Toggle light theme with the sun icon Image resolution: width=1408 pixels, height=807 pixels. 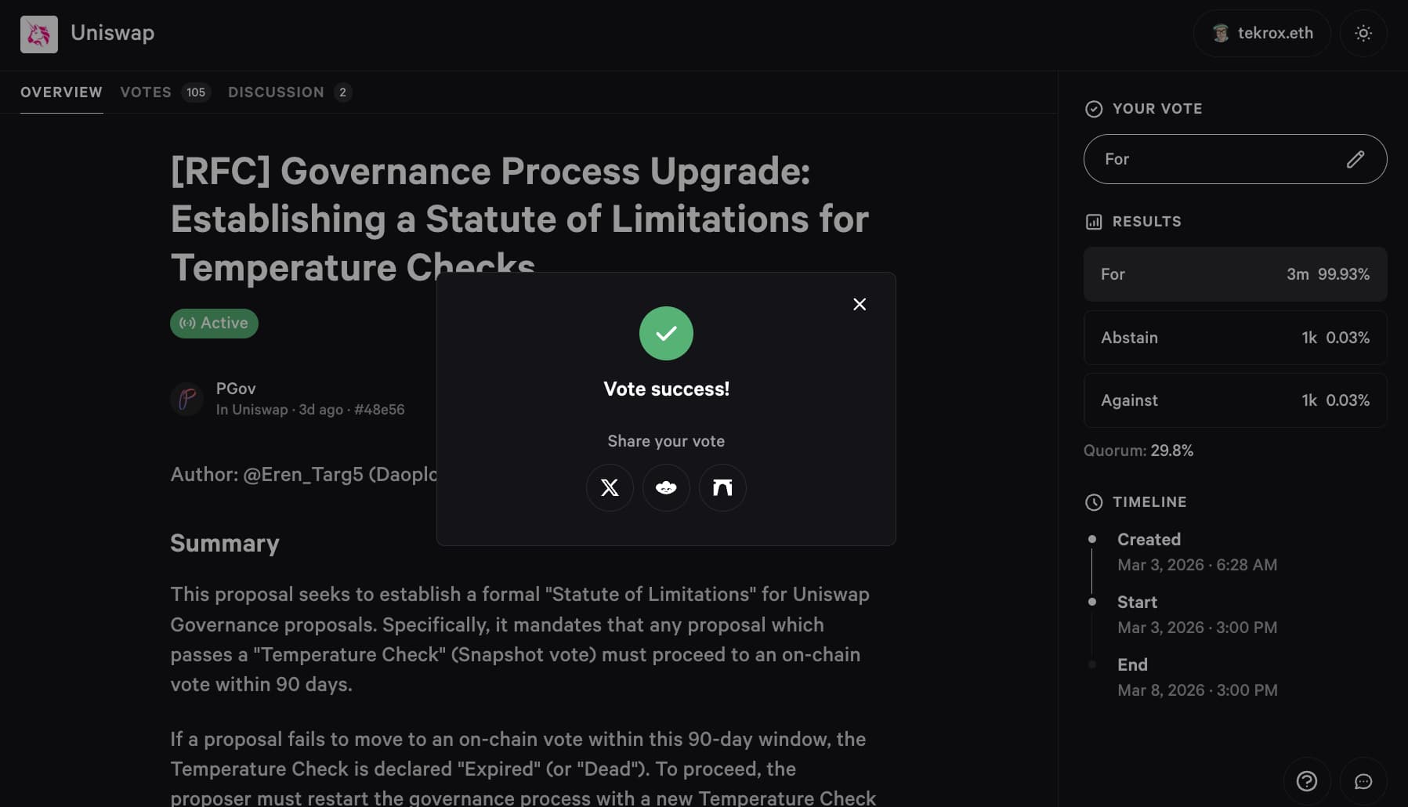coord(1363,33)
